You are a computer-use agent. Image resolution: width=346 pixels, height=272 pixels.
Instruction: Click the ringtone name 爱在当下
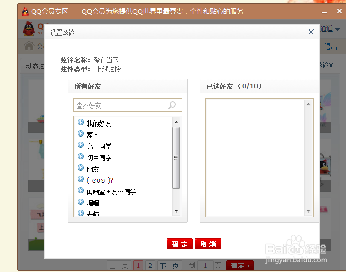coord(106,60)
